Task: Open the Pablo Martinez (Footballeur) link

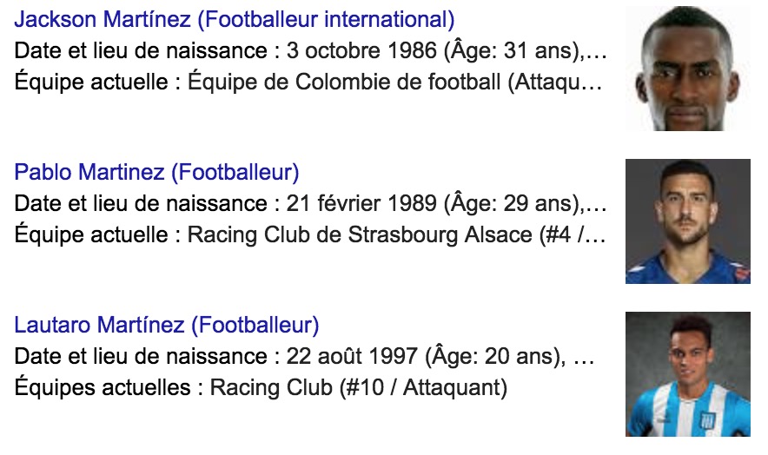Action: pyautogui.click(x=156, y=172)
